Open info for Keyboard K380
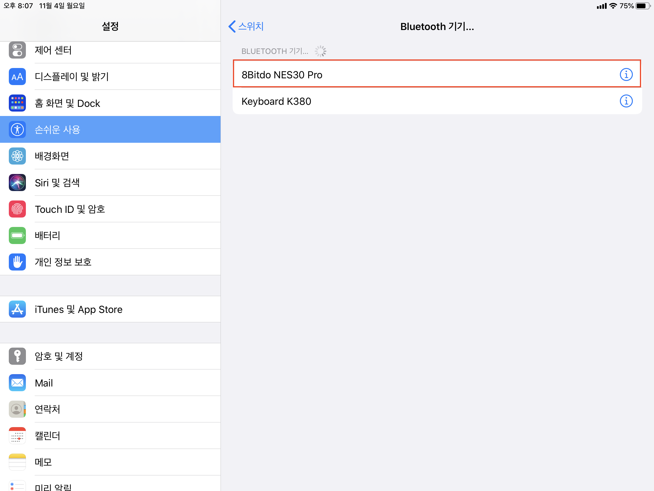This screenshot has width=654, height=491. point(626,101)
